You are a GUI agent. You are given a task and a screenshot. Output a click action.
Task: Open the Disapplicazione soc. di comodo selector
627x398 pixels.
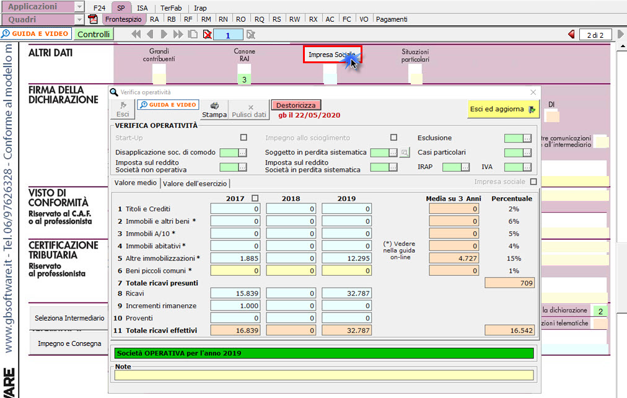coord(243,153)
